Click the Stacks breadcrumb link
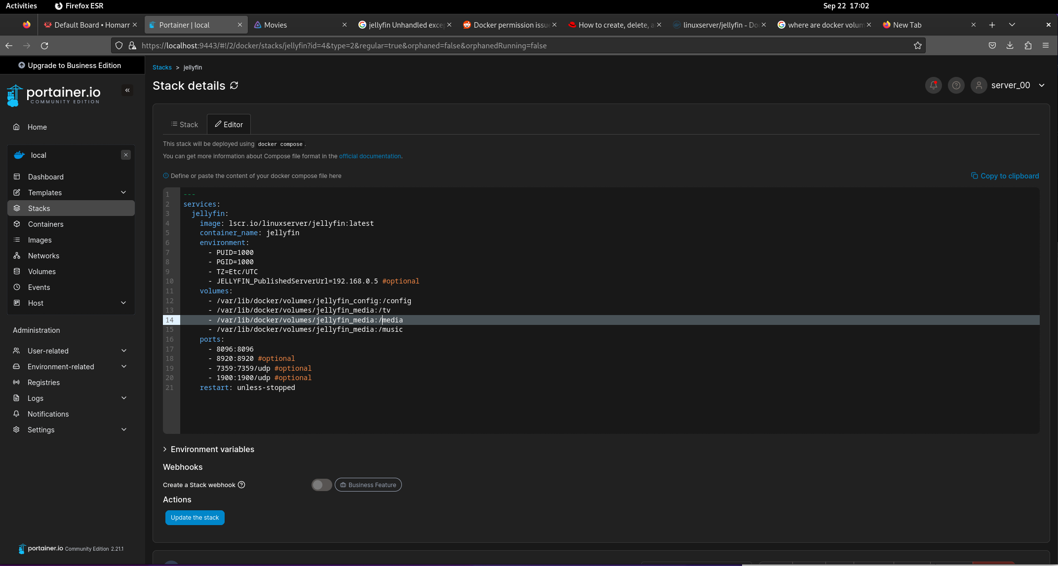The image size is (1058, 566). [162, 68]
